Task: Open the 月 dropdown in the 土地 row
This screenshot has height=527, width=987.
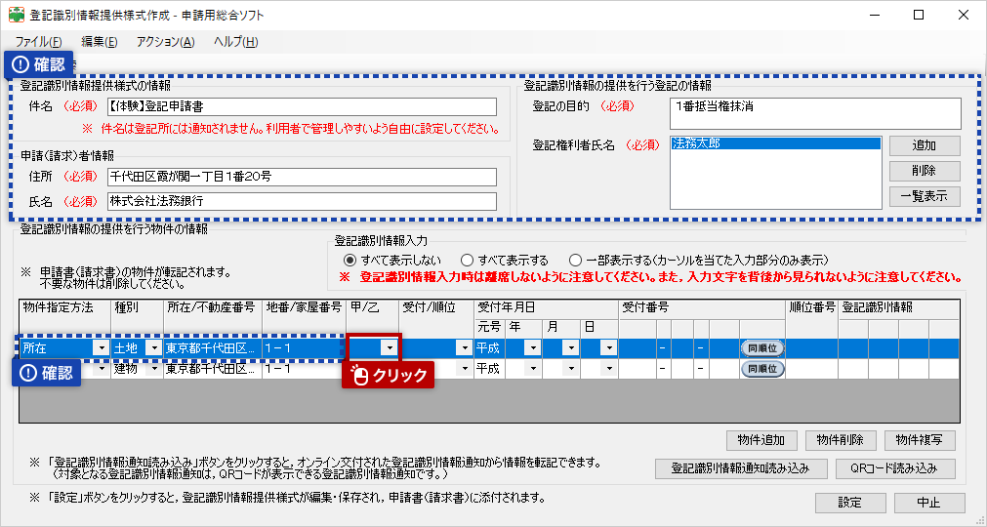Action: [x=570, y=347]
